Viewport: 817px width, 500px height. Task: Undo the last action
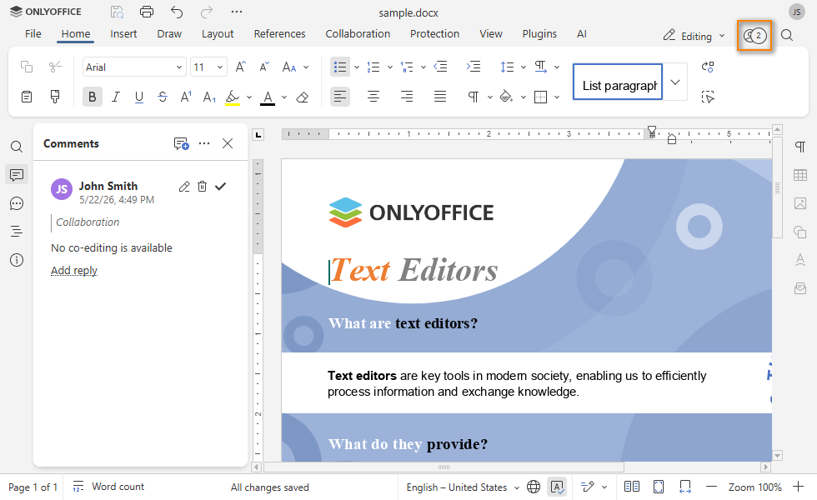177,12
